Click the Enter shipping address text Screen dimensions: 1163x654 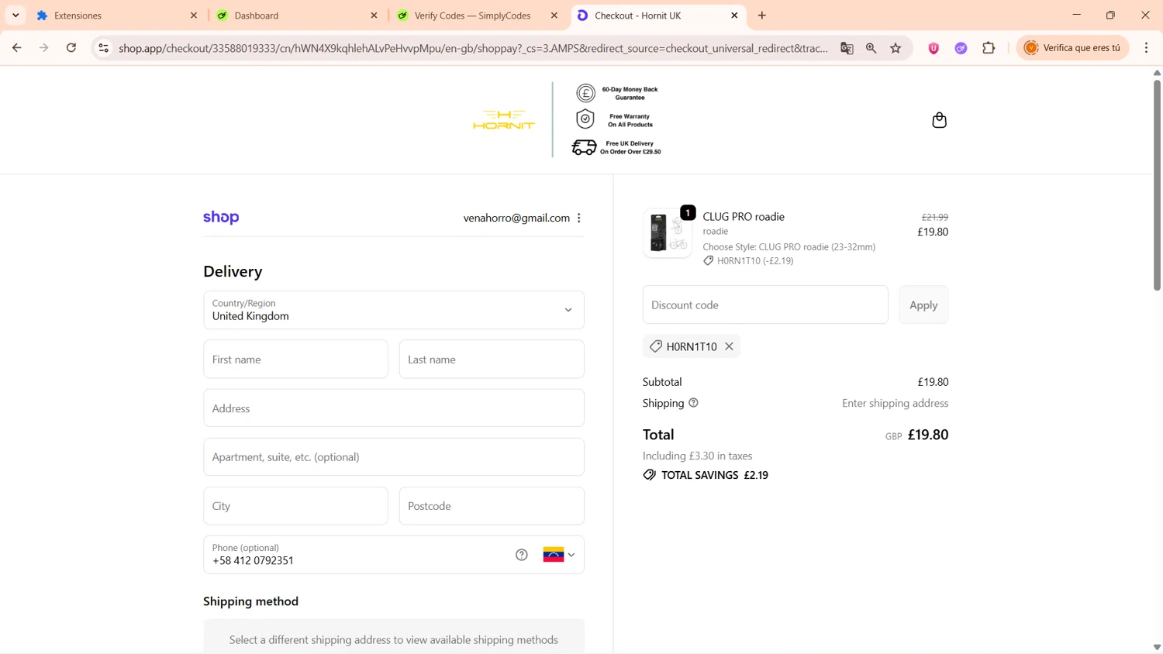pos(895,403)
